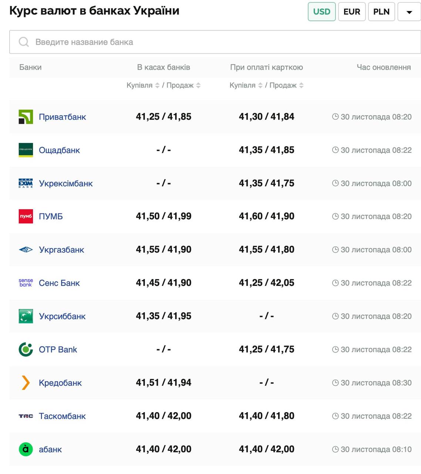421x474 pixels.
Task: Click the red ПУМБ logo icon
Action: (x=26, y=216)
